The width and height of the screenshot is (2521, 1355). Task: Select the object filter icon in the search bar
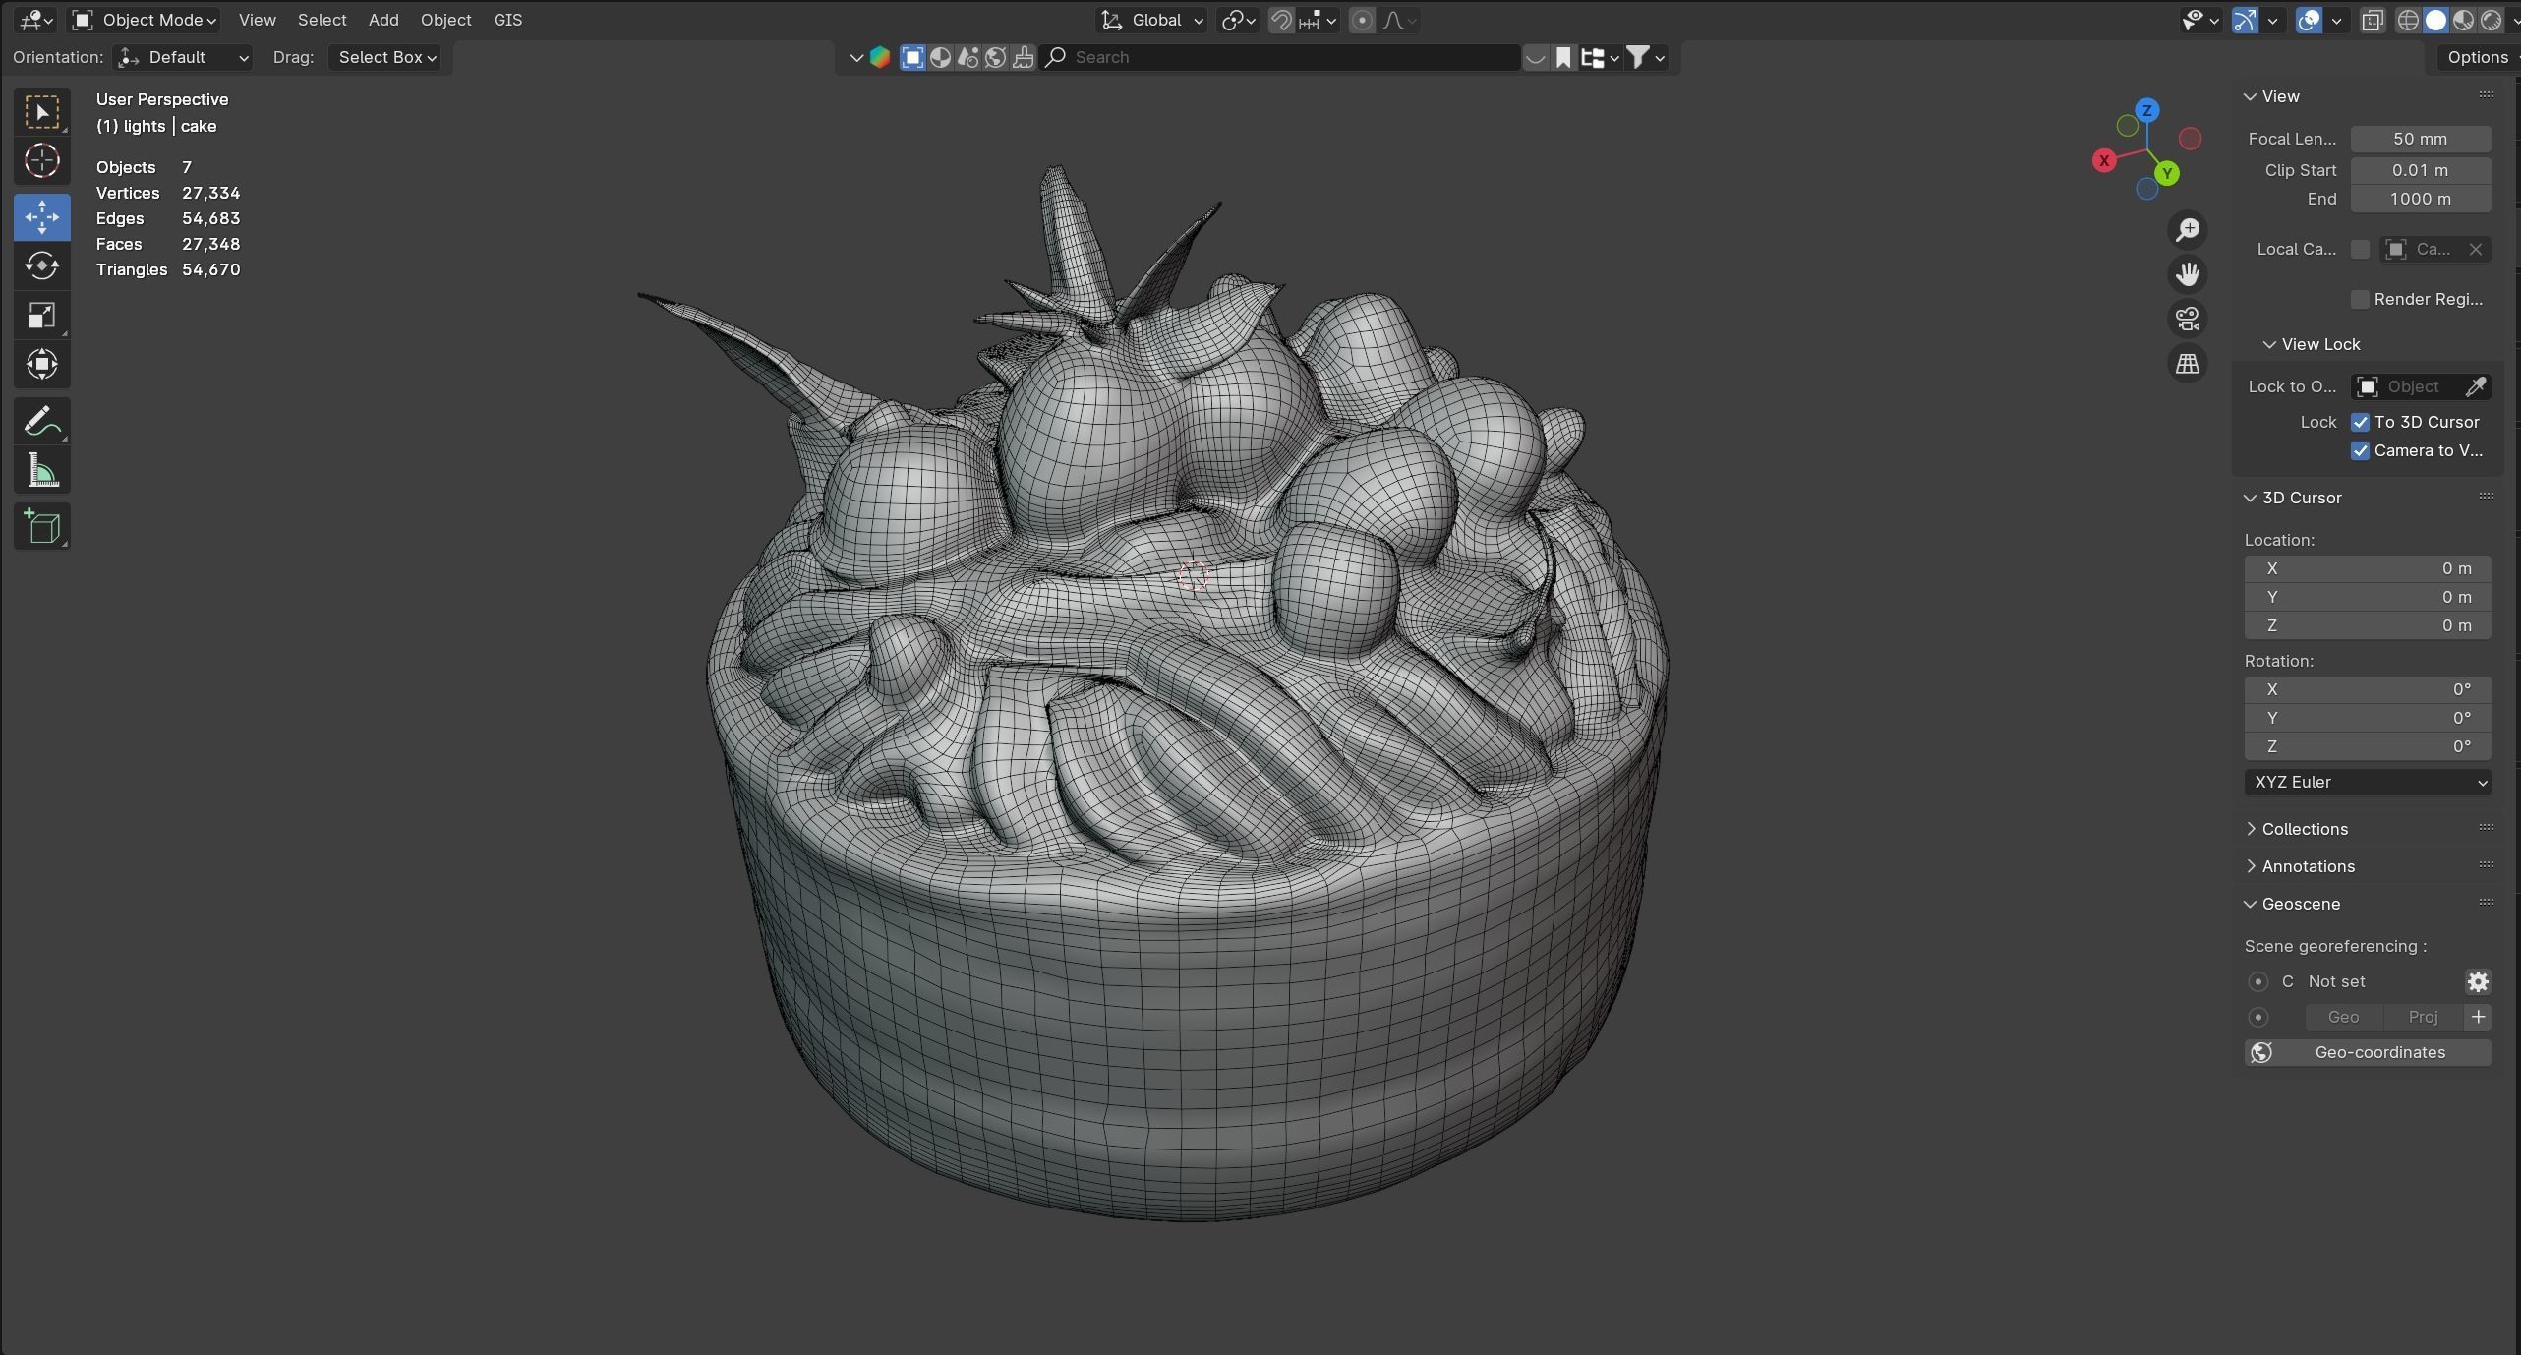912,57
